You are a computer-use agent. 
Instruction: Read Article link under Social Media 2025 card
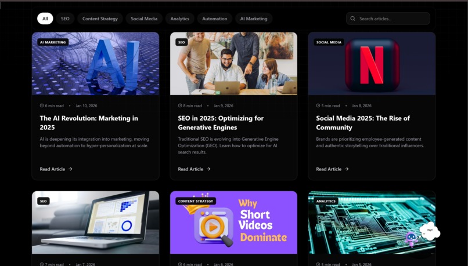click(x=332, y=169)
